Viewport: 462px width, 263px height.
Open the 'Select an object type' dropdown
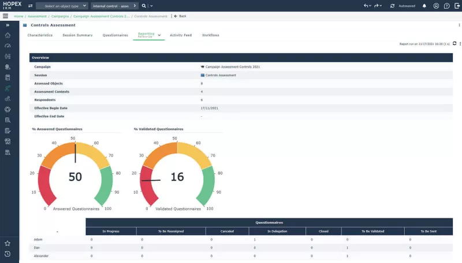pyautogui.click(x=62, y=6)
